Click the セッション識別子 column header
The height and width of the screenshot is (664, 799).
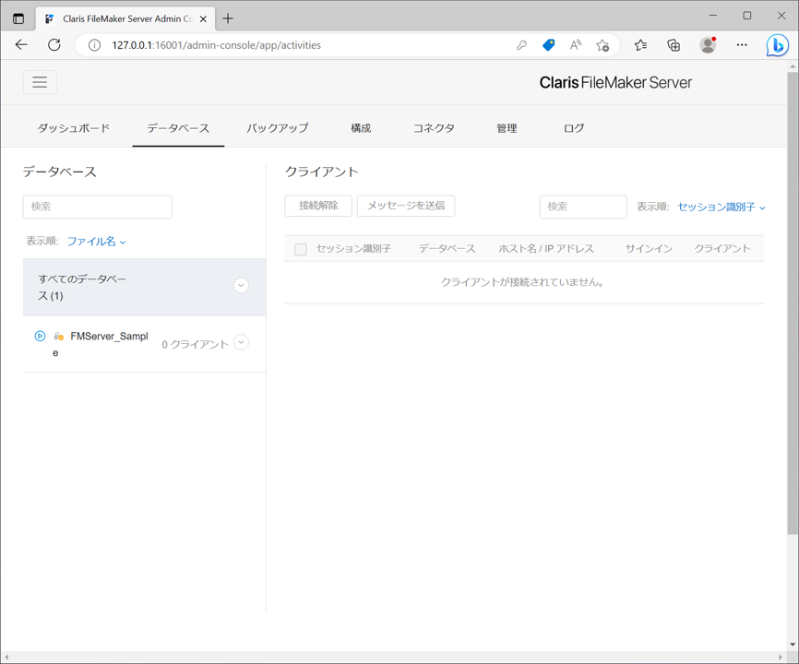pos(353,248)
